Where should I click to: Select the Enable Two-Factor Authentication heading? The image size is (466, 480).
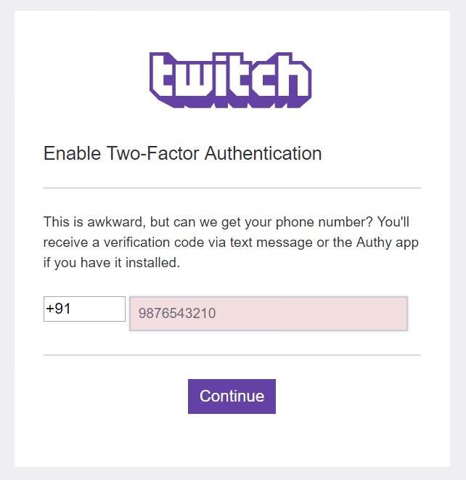pos(182,153)
